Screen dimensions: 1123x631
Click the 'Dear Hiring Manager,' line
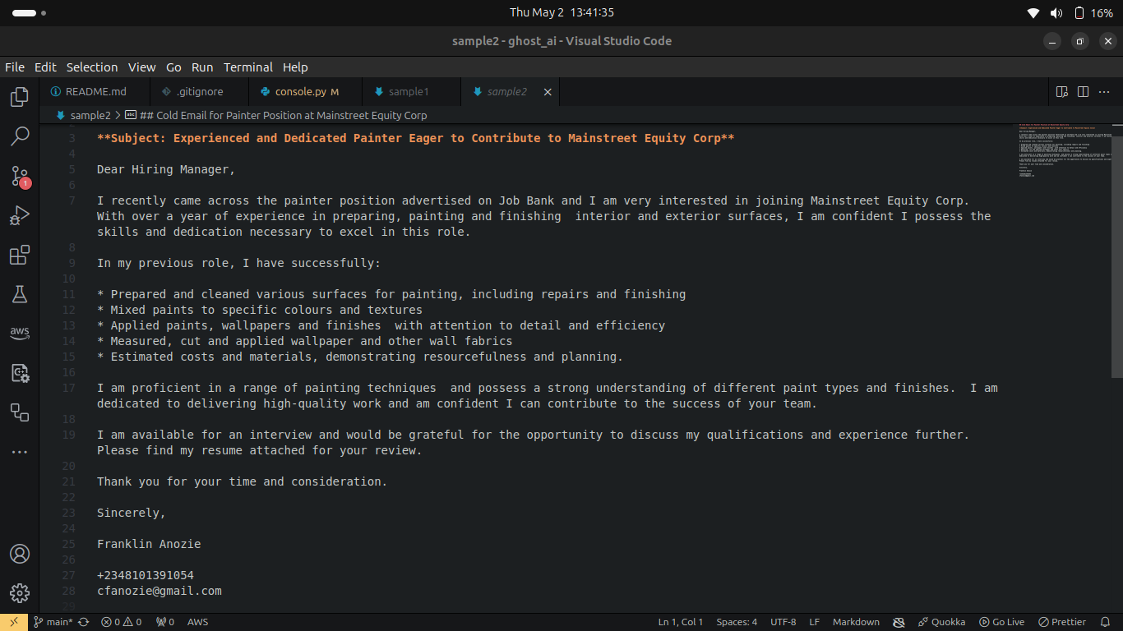[x=166, y=169]
